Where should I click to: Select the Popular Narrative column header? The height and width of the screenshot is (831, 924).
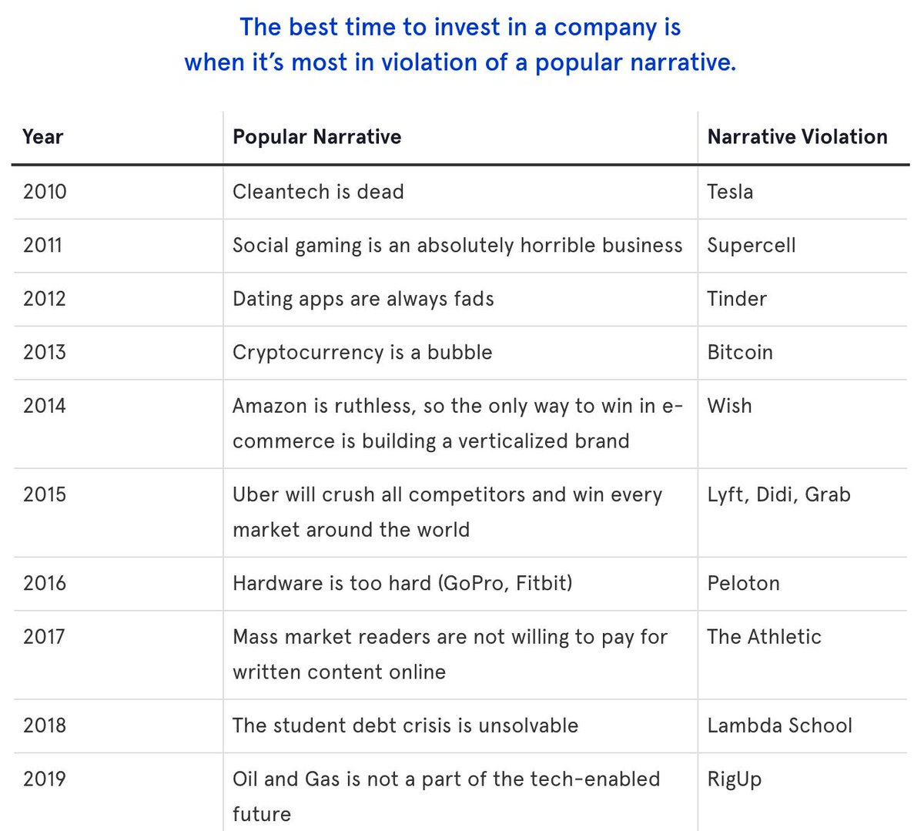point(317,137)
